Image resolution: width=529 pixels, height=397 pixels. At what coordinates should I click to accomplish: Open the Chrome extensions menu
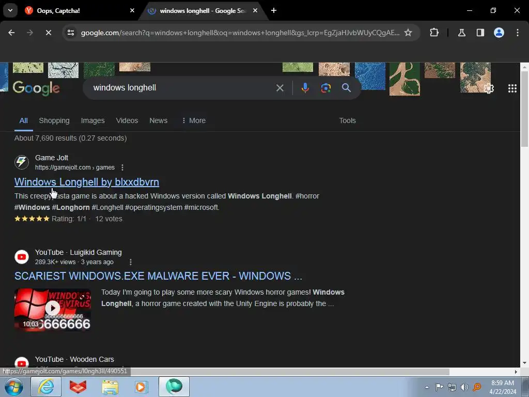[434, 33]
